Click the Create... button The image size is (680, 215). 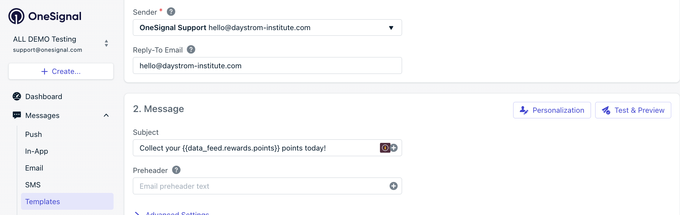(61, 71)
